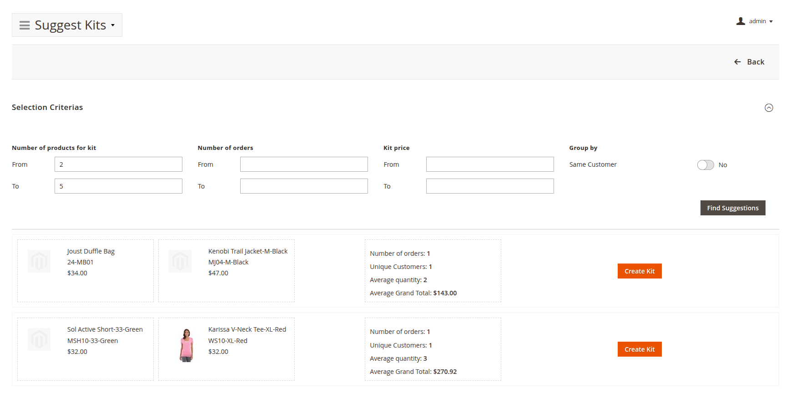This screenshot has height=398, width=791.
Task: Click the Kenobi Trail Jacket placeholder image
Action: point(180,261)
